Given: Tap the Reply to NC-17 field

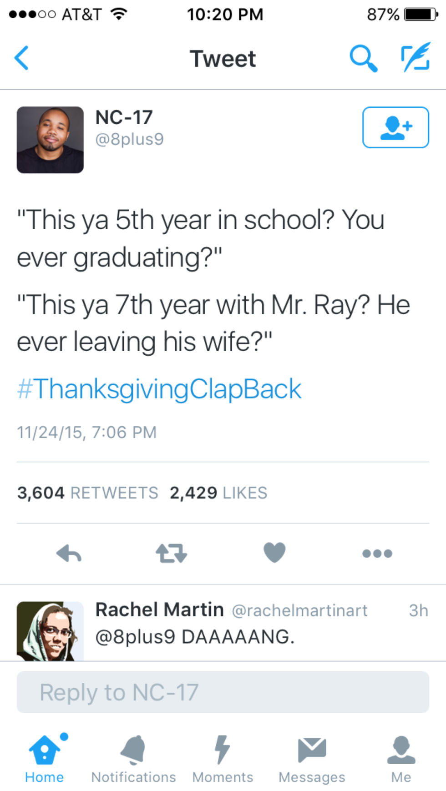Looking at the screenshot, I should (x=223, y=692).
